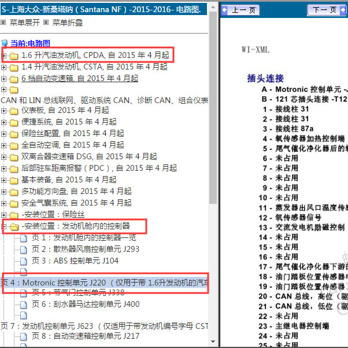The width and height of the screenshot is (348, 348).
Task: Select 双离合器变速箱 DSG entry
Action: pyautogui.click(x=89, y=156)
